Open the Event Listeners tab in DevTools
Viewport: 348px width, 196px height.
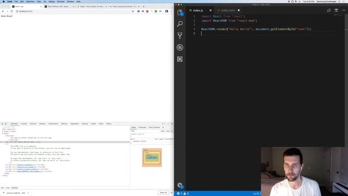154,127
